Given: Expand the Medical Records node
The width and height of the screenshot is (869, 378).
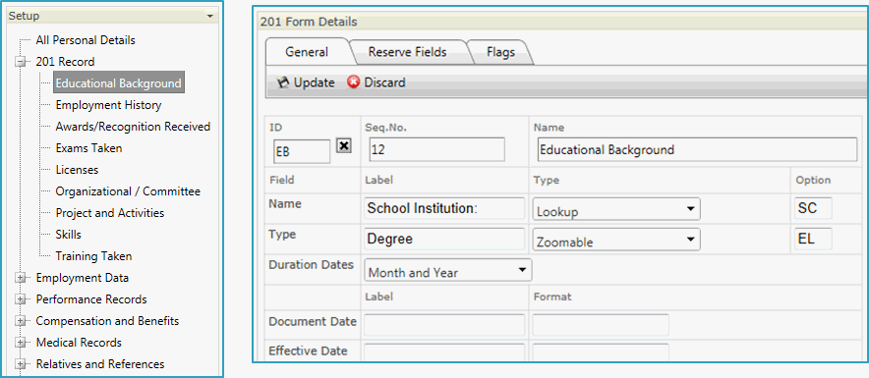Looking at the screenshot, I should click(x=21, y=343).
